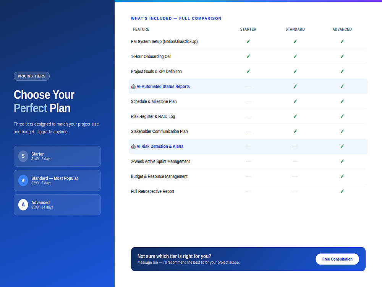Click the ADVANCED column header
Screen dimensions: 382x287
click(x=342, y=29)
